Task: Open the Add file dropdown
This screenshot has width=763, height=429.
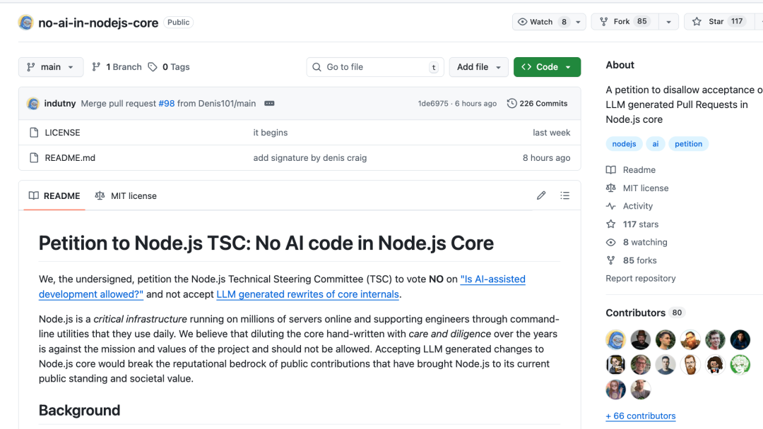Action: pos(478,66)
